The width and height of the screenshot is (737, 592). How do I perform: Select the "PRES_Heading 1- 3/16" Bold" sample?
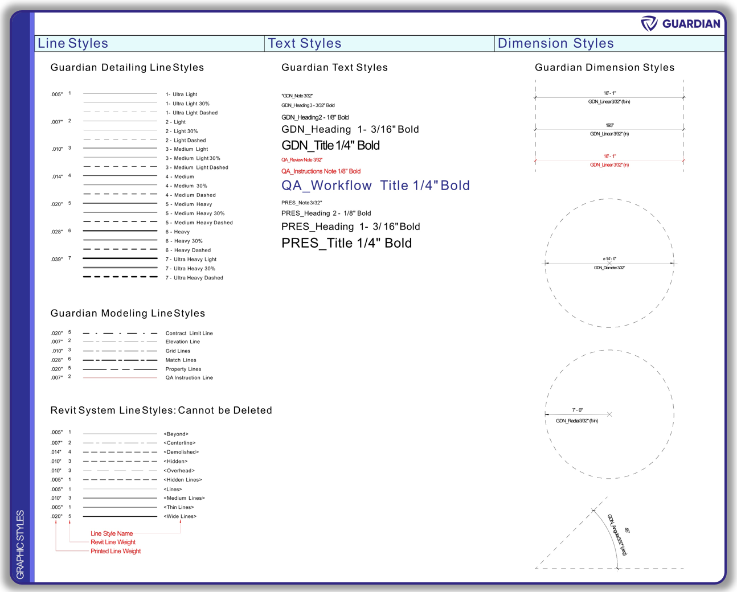click(351, 227)
